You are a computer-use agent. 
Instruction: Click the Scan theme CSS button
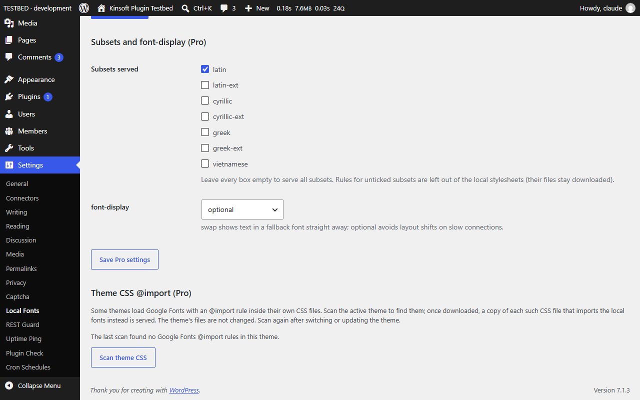(123, 357)
